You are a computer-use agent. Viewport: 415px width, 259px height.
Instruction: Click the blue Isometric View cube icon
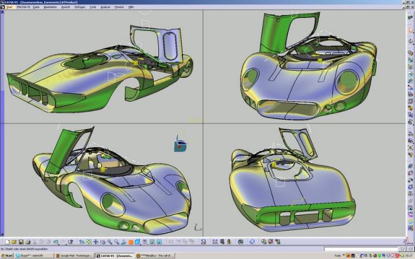coord(137,242)
